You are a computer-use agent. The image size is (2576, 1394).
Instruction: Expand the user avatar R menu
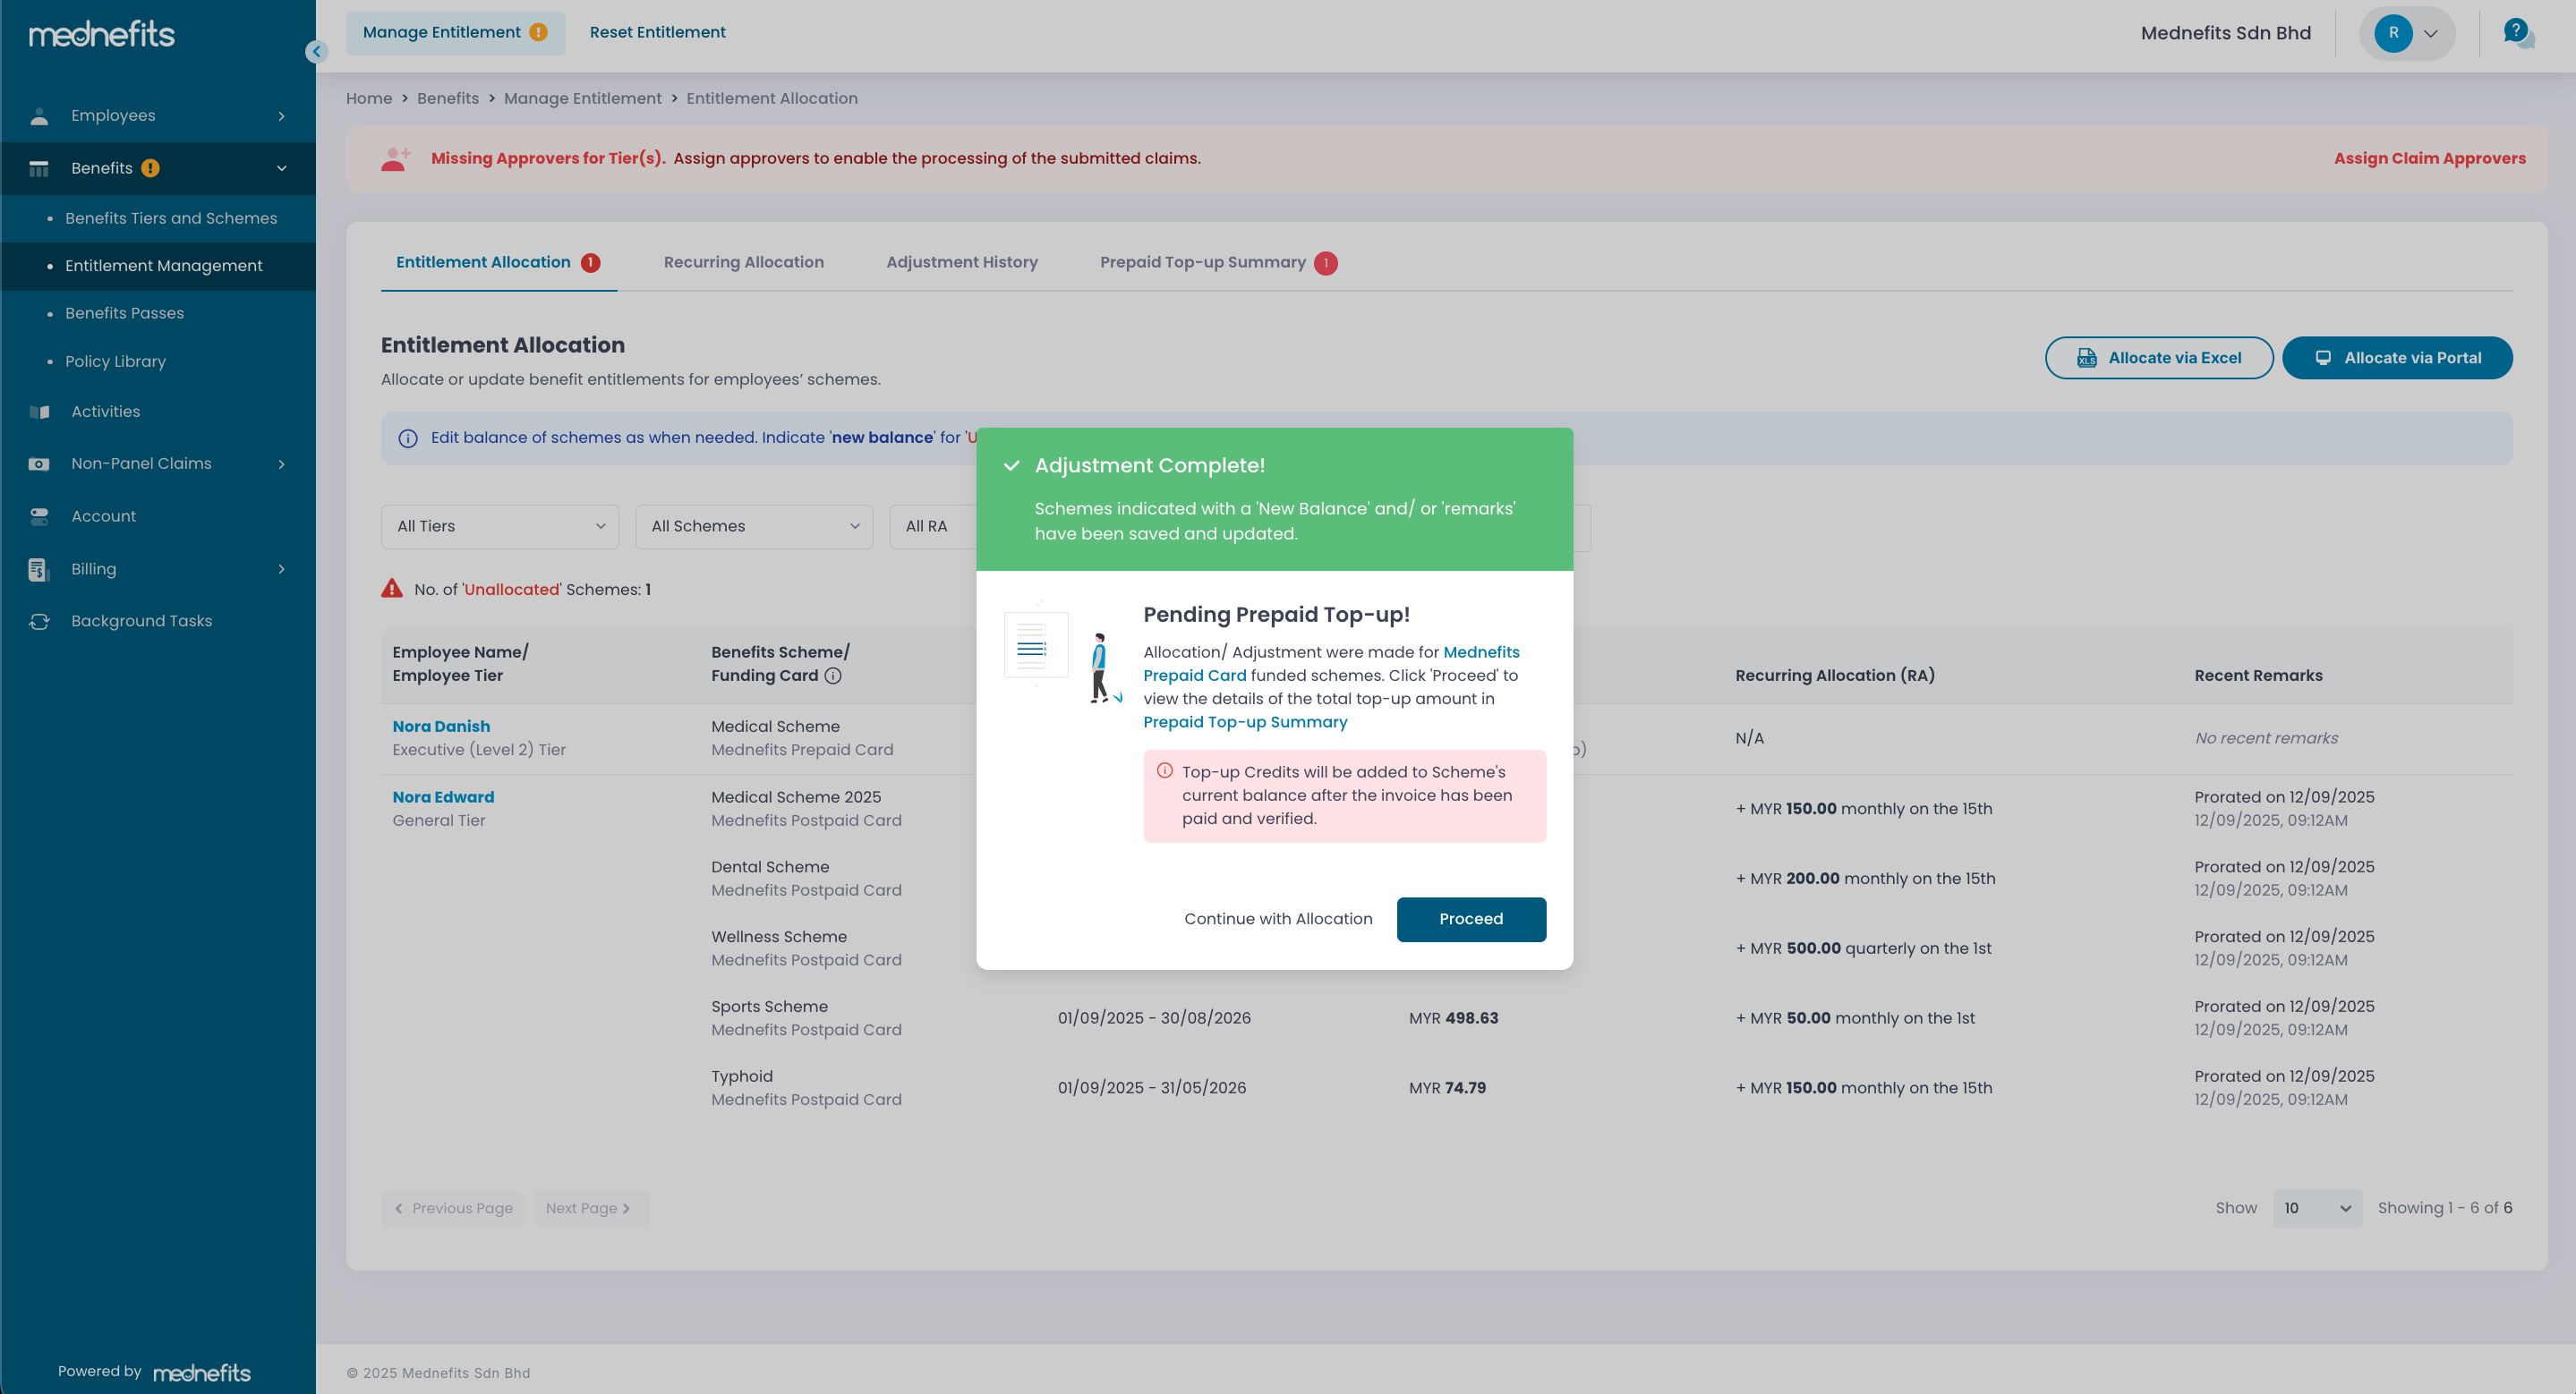[x=2407, y=33]
